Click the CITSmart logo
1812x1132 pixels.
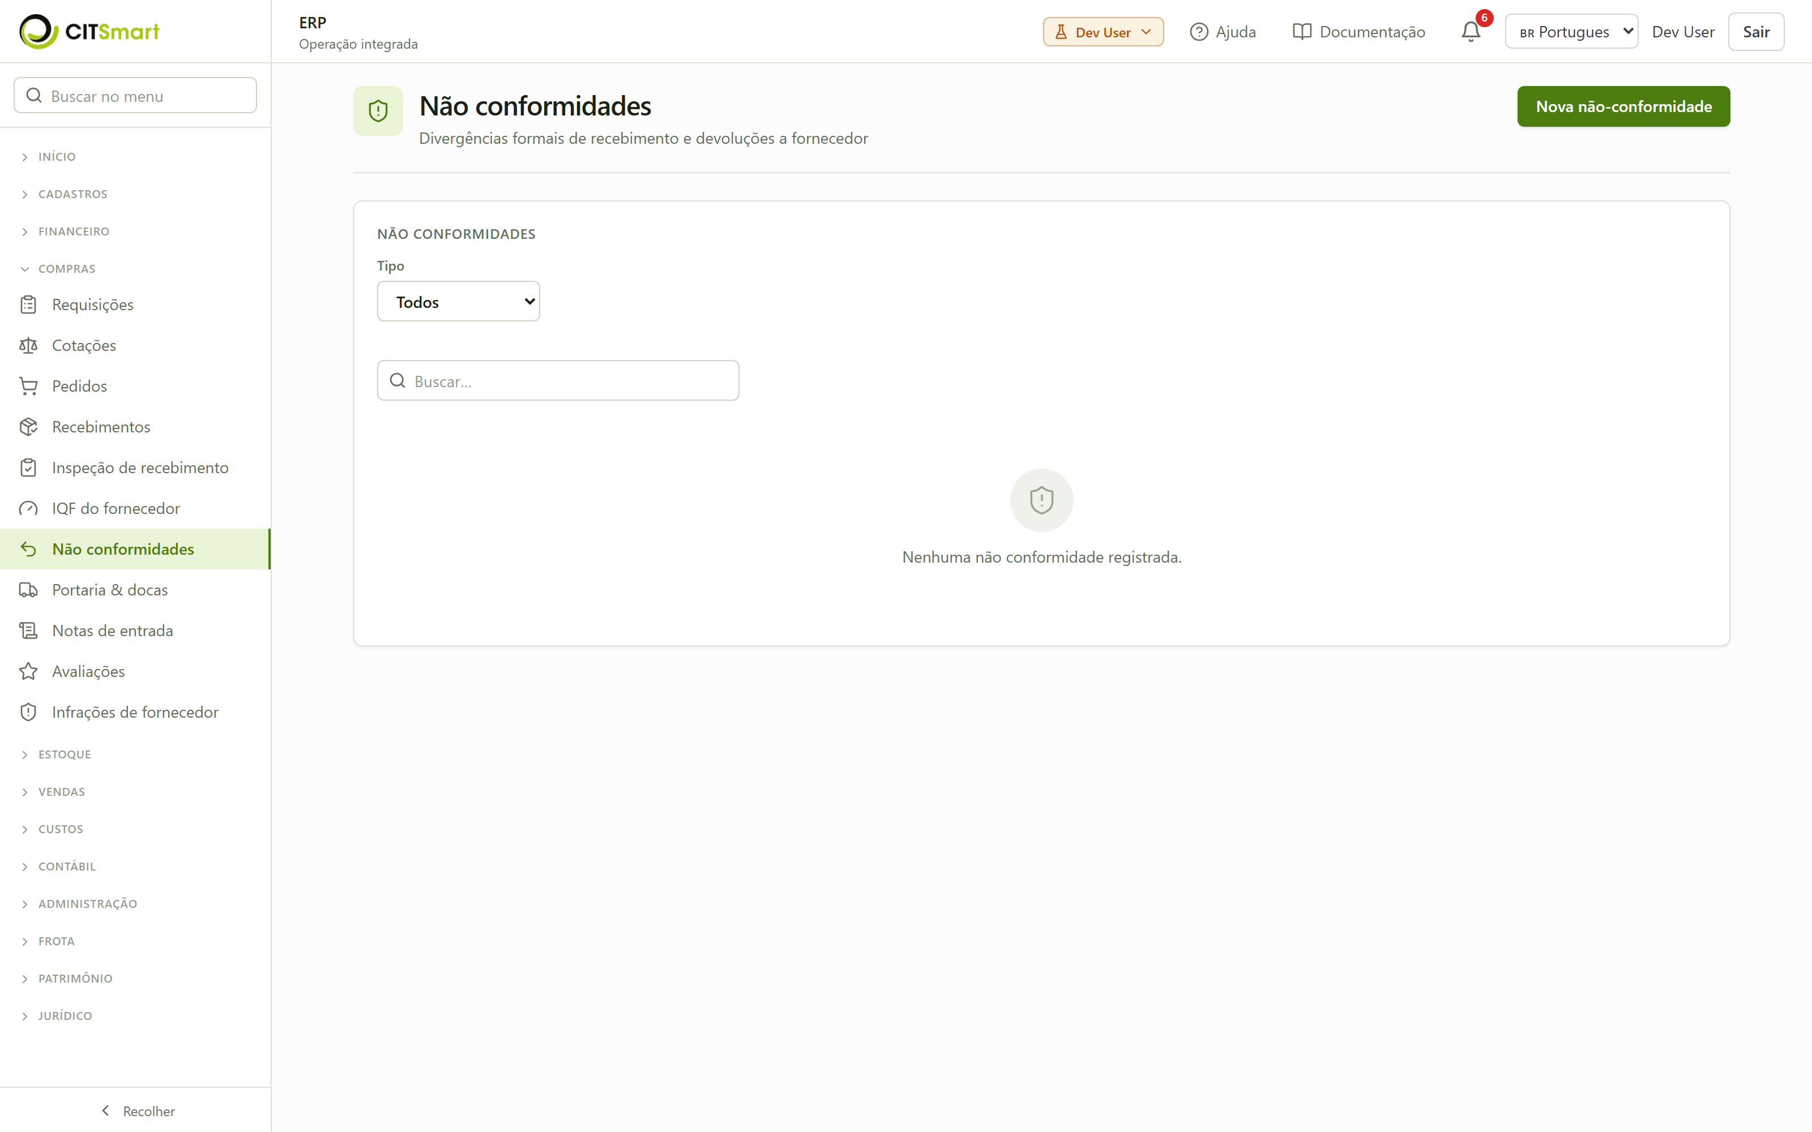point(89,32)
